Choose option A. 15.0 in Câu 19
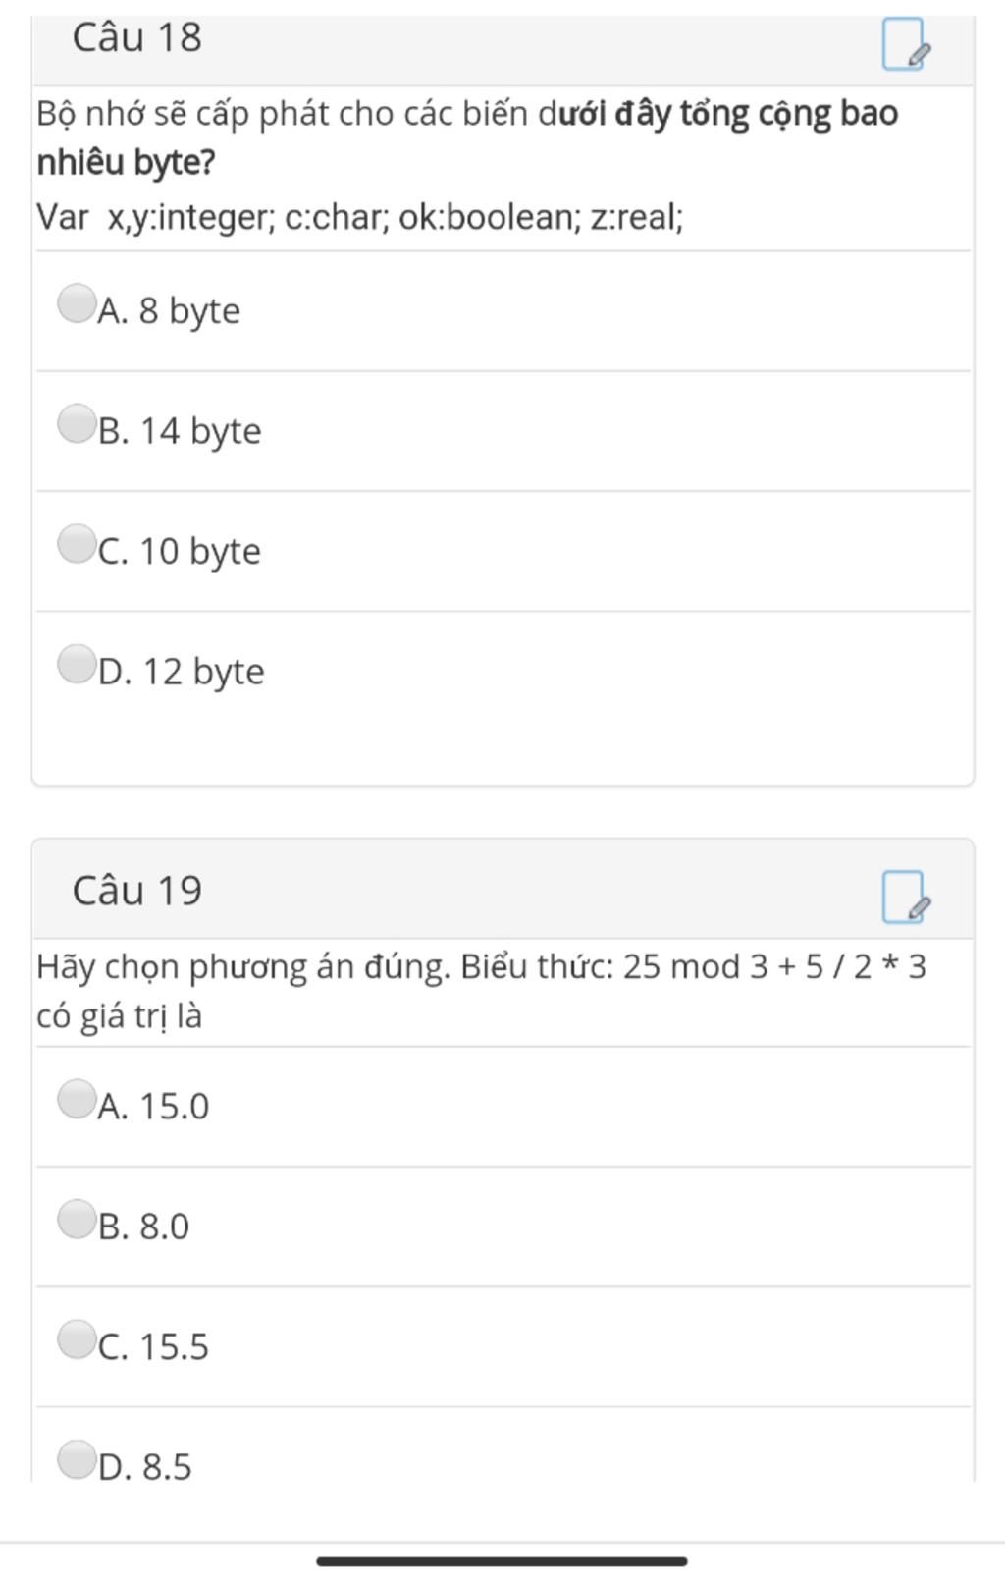 (x=76, y=1099)
